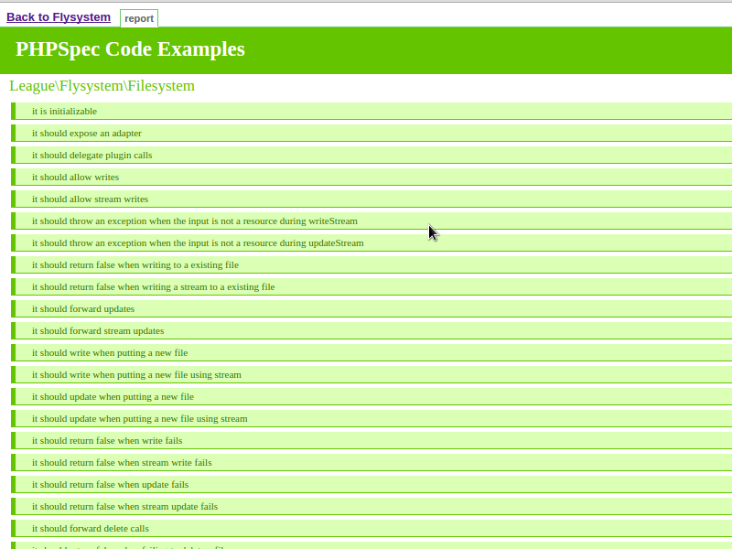Select 'it should forward stream updates' row

coord(371,330)
